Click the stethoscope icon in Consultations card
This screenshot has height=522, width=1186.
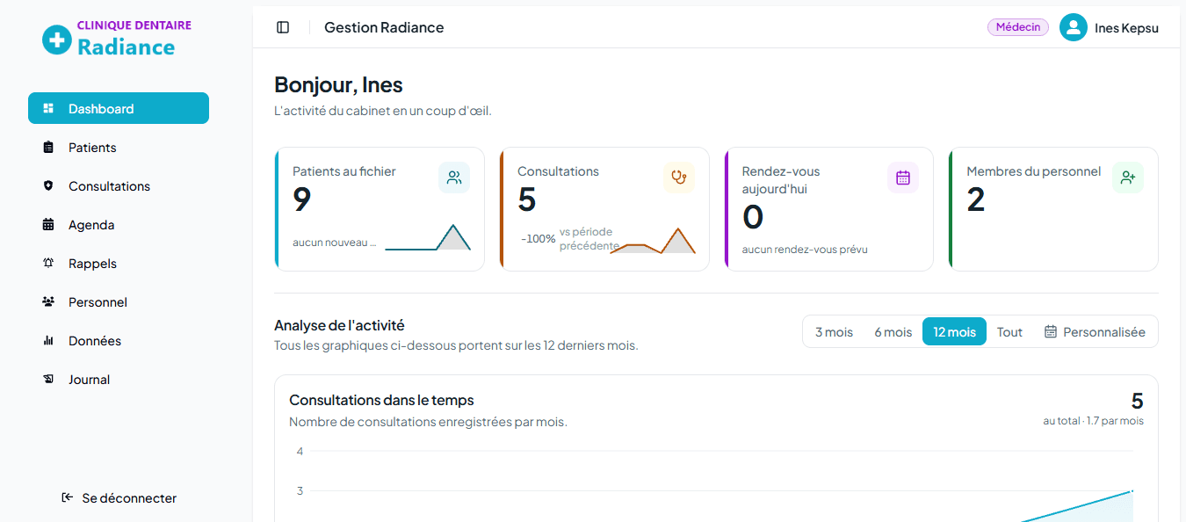point(679,178)
